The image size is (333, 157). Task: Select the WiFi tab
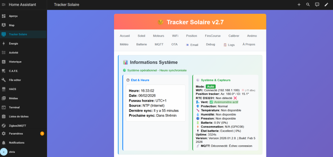pyautogui.click(x=175, y=36)
